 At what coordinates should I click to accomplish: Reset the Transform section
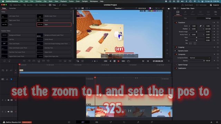tap(218, 22)
